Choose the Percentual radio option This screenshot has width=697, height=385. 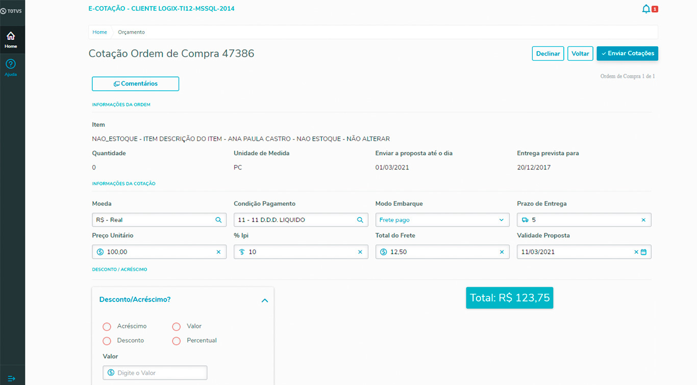(x=177, y=341)
